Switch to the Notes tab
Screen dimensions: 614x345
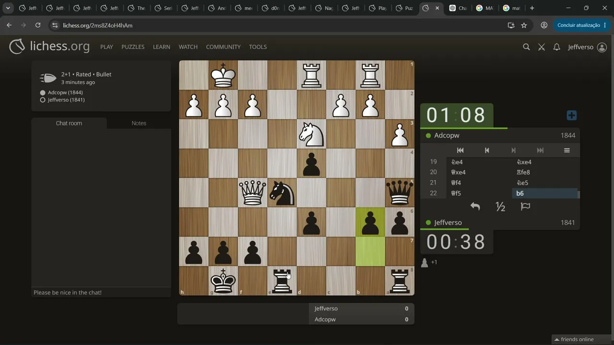139,123
